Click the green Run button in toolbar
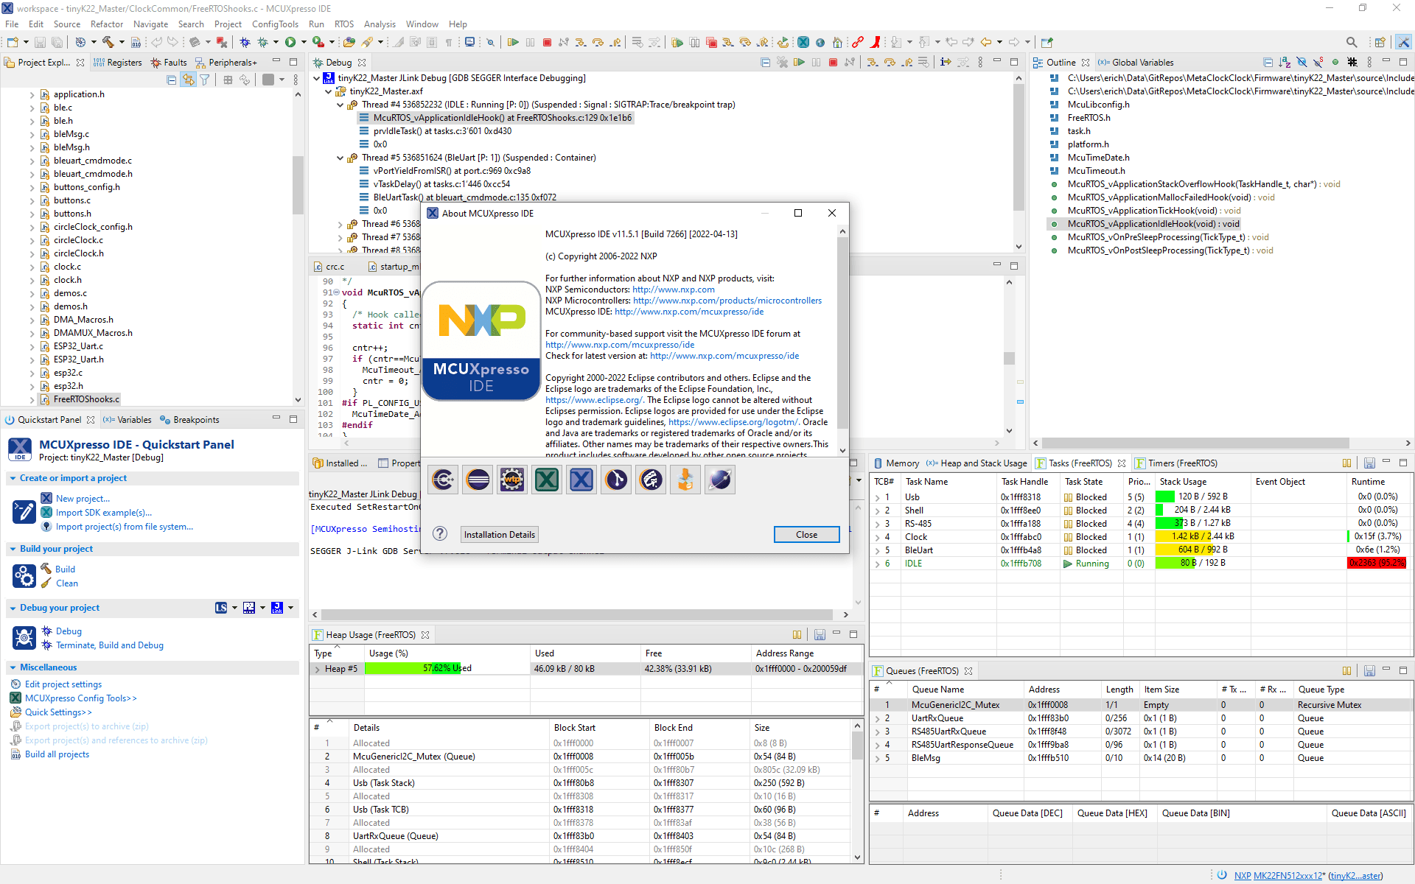Image resolution: width=1415 pixels, height=884 pixels. (290, 43)
